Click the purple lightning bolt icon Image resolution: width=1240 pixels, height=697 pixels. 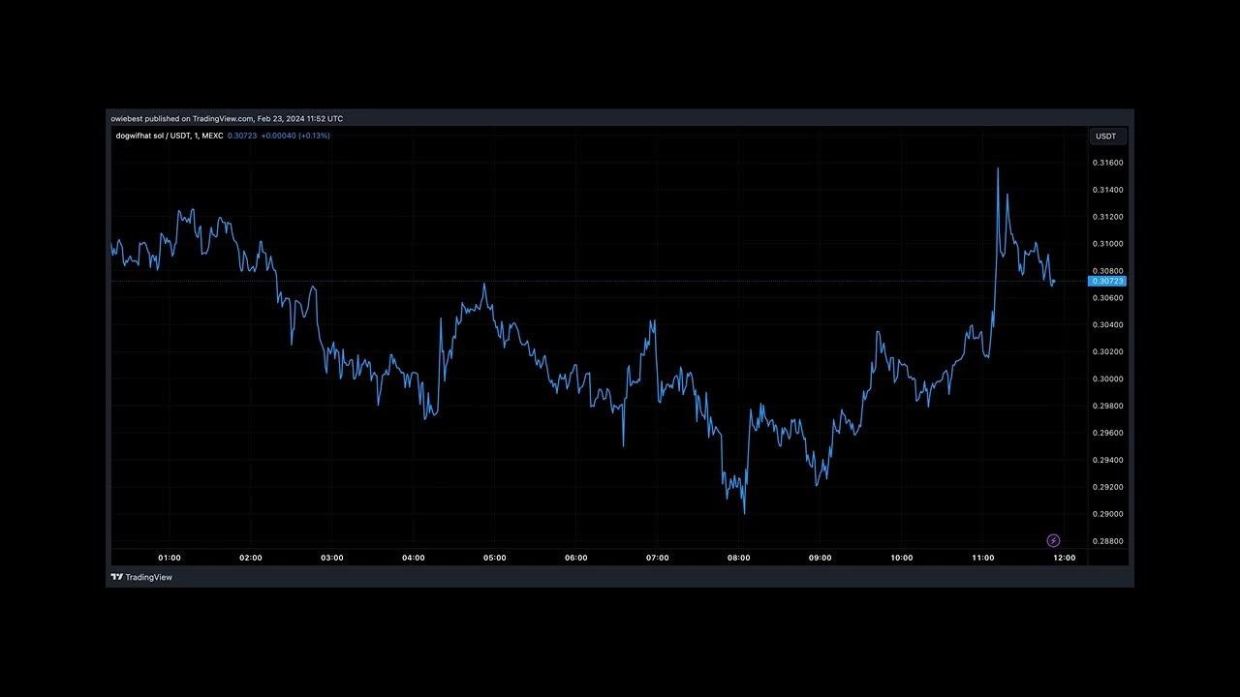(x=1053, y=540)
